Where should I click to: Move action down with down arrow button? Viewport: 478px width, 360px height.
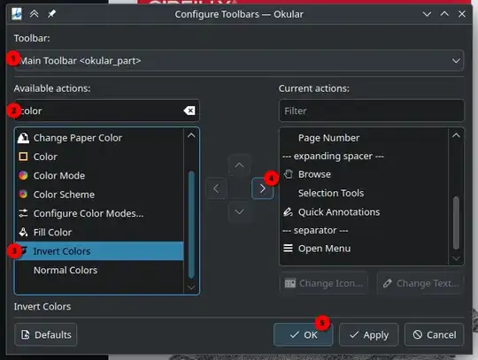[x=239, y=211]
